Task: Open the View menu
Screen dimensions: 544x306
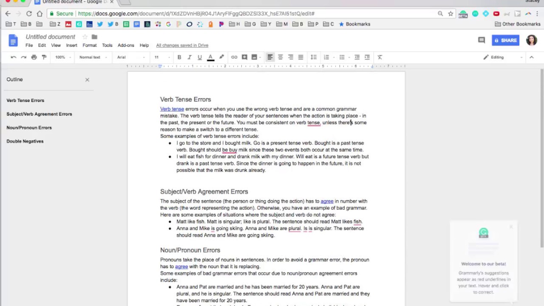Action: (x=56, y=45)
